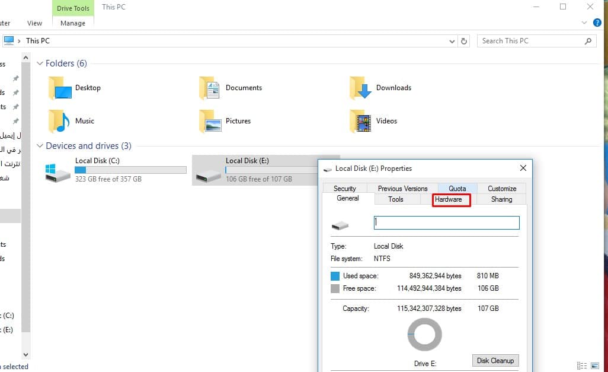Viewport: 608px width, 372px height.
Task: Switch to the Security tab
Action: tap(344, 189)
